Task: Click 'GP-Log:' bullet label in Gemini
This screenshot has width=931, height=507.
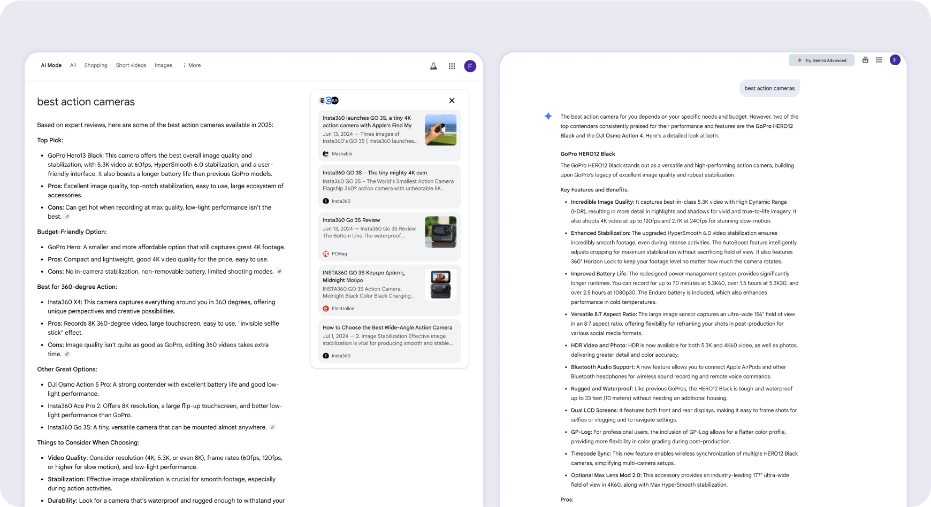Action: 581,432
